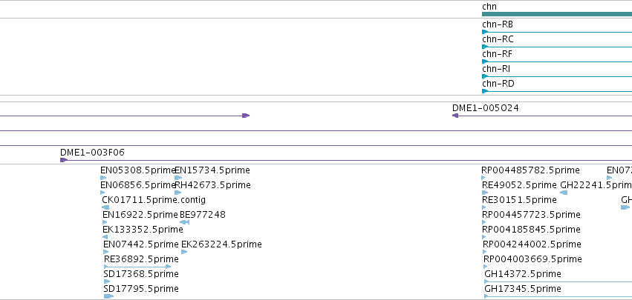
Task: Select EST RE36892.5prime label
Action: click(141, 259)
